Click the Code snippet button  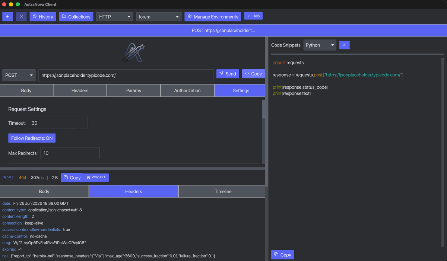point(253,74)
